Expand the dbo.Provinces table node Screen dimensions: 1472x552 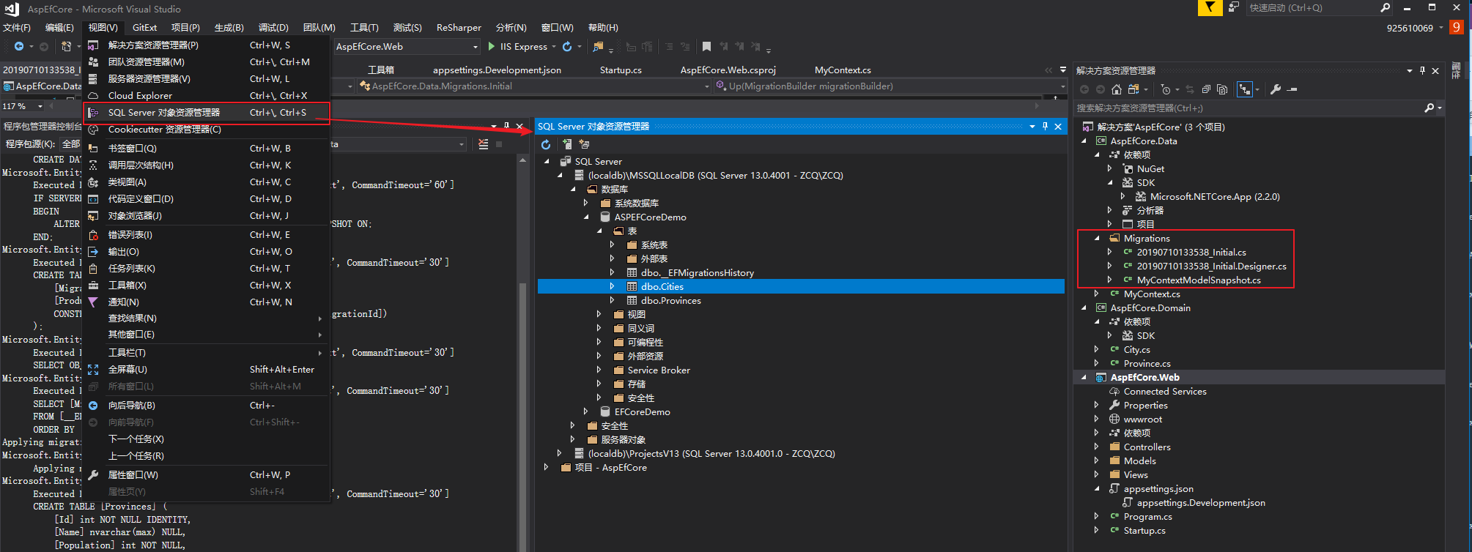click(612, 300)
